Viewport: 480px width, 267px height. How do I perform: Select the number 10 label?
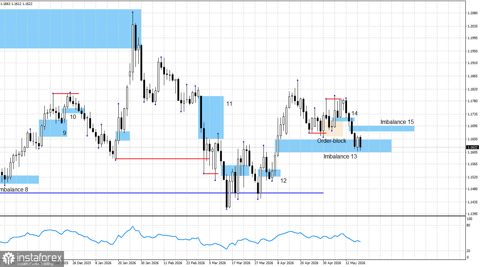pyautogui.click(x=73, y=116)
